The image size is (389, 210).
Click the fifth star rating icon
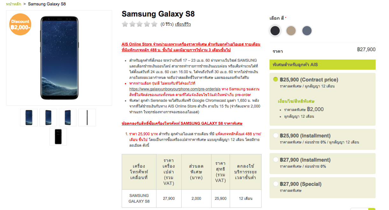pos(154,24)
